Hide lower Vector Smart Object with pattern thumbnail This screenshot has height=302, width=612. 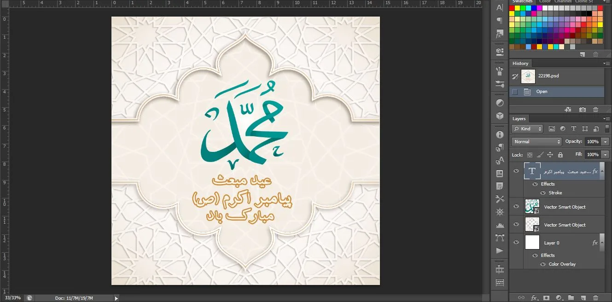[x=516, y=225]
